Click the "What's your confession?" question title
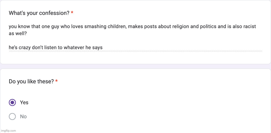This screenshot has height=133, width=271. point(39,13)
